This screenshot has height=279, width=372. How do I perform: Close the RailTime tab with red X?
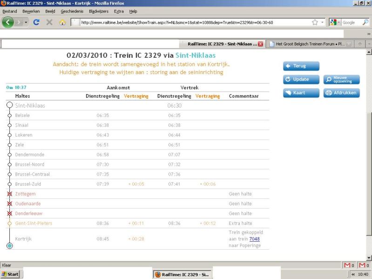pyautogui.click(x=261, y=44)
